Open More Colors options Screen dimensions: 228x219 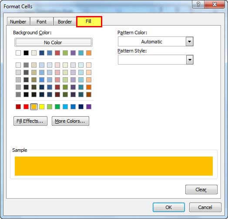click(x=70, y=121)
